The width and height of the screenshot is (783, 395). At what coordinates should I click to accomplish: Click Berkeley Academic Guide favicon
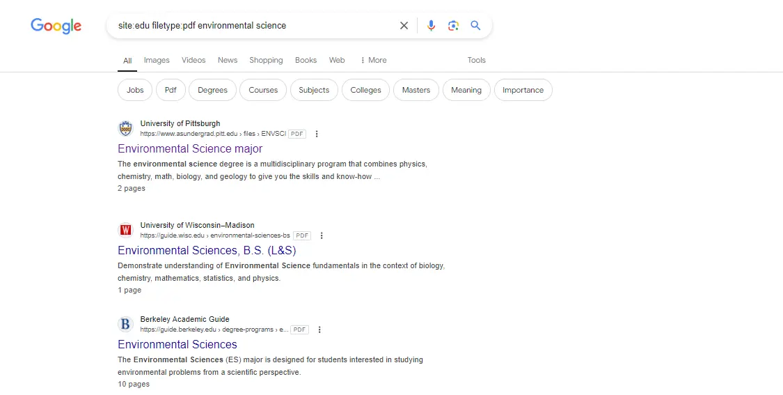(x=125, y=324)
